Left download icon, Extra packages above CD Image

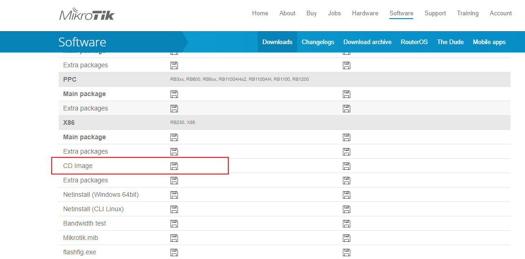pyautogui.click(x=174, y=151)
